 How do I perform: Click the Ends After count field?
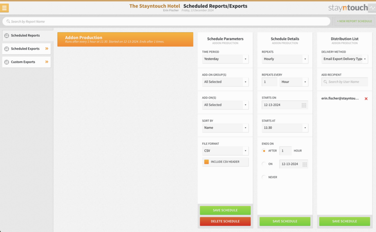point(285,151)
